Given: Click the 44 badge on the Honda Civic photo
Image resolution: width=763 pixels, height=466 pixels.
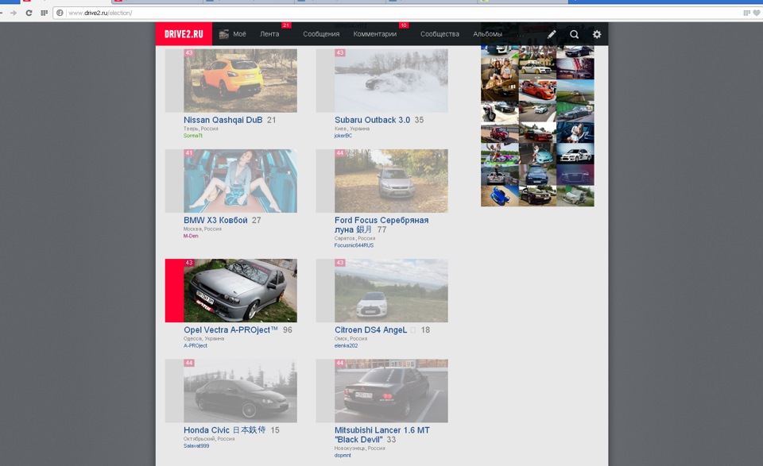Looking at the screenshot, I should [x=189, y=363].
